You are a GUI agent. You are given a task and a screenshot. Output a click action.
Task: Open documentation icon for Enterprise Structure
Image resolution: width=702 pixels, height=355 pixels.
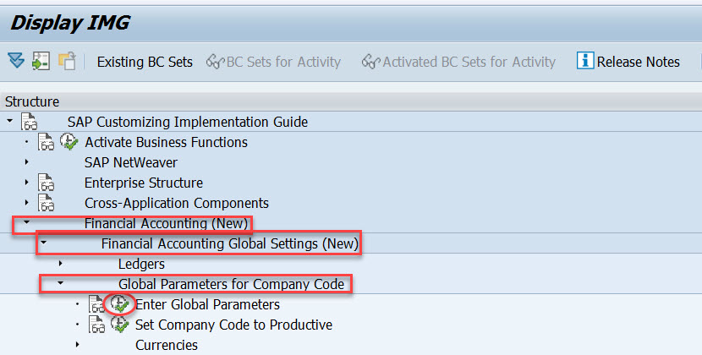pos(46,183)
